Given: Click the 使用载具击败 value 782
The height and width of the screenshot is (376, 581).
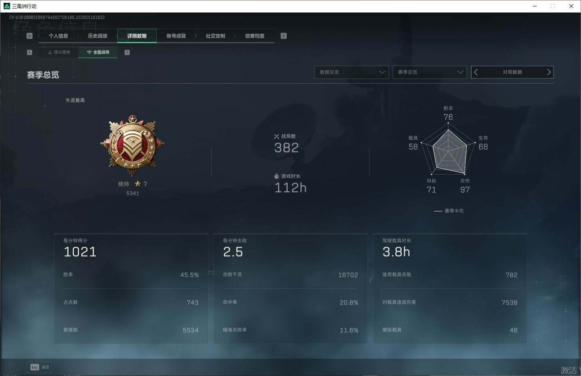Looking at the screenshot, I should pos(512,275).
